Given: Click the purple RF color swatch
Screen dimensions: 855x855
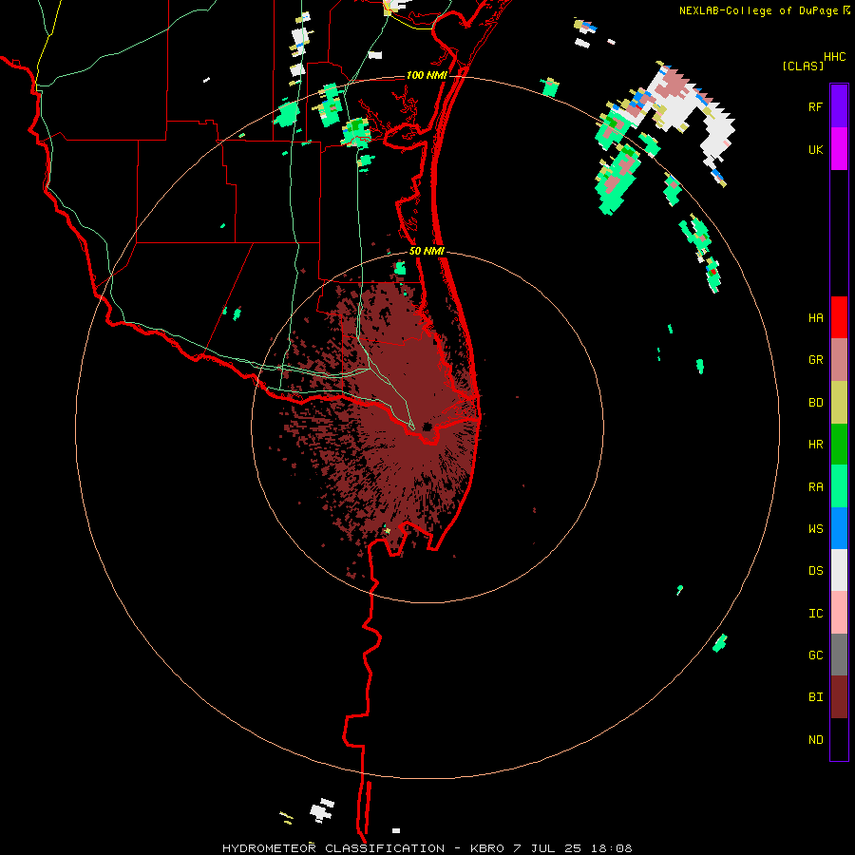Looking at the screenshot, I should click(x=839, y=106).
